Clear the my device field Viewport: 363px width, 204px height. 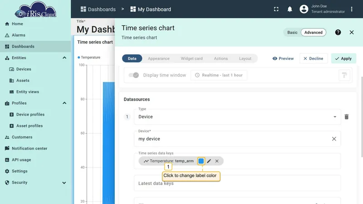click(x=334, y=139)
